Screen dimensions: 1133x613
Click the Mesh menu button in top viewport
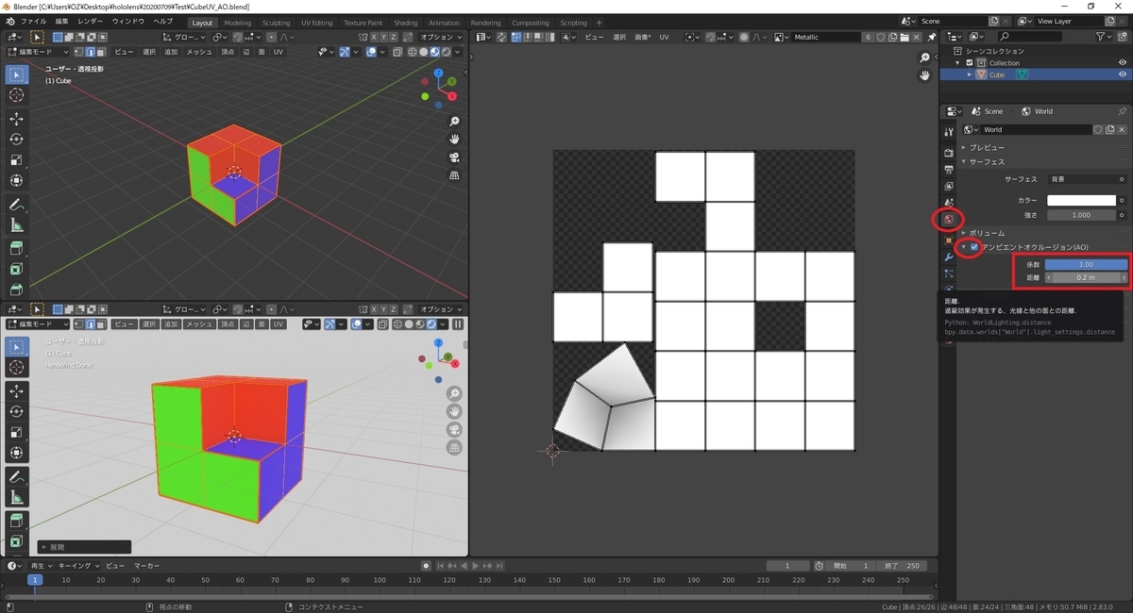point(199,52)
